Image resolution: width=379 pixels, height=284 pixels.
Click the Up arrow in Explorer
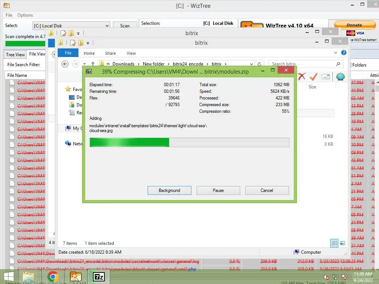[x=93, y=64]
